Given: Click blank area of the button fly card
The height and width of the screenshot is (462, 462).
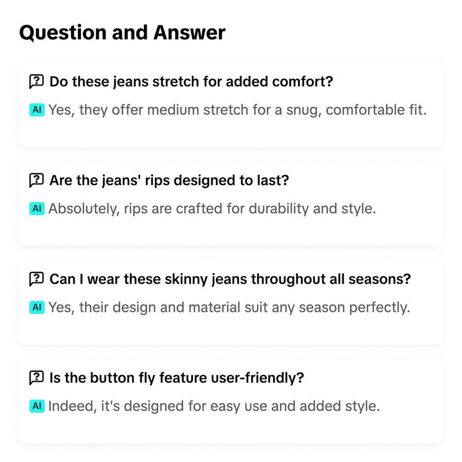Looking at the screenshot, I should tap(230, 429).
